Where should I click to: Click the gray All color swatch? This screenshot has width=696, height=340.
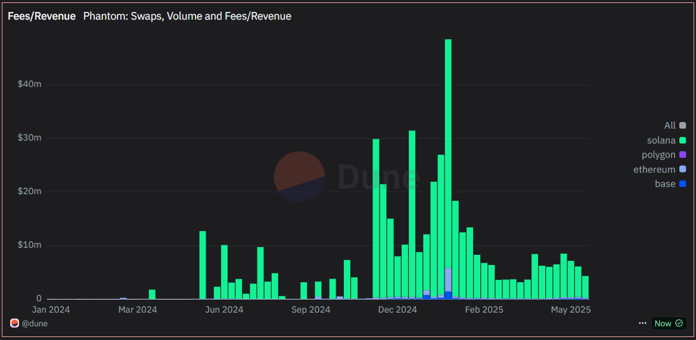pyautogui.click(x=683, y=126)
